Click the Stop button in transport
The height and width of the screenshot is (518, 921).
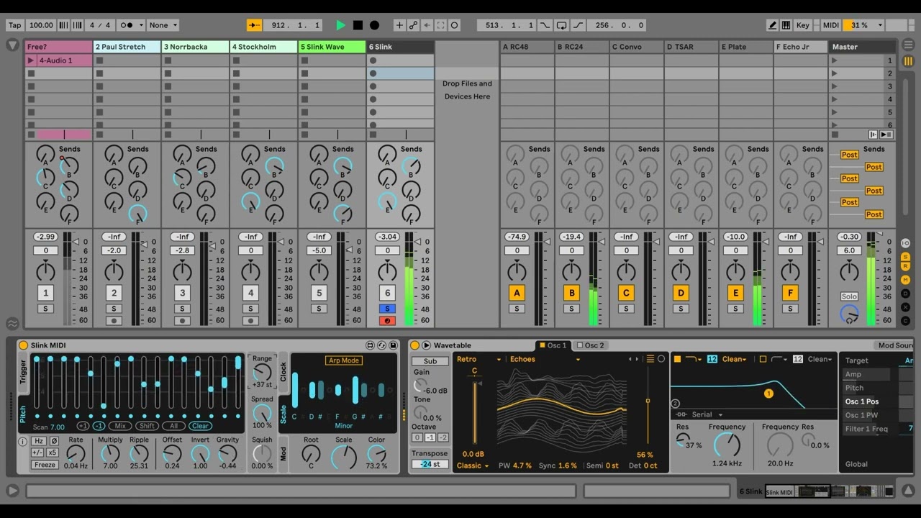coord(358,25)
